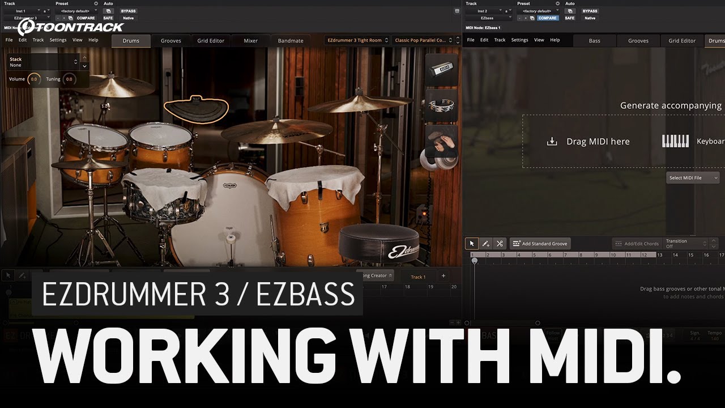Screen dimensions: 725x408
Task: Toggle COMPARE in the EZbass header
Action: point(547,18)
